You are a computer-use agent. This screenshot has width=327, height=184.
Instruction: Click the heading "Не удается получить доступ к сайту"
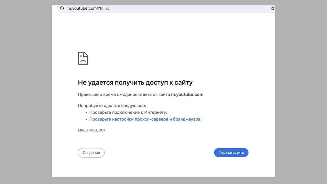tap(135, 82)
